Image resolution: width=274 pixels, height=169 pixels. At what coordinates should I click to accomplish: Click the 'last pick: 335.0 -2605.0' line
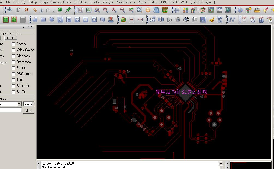coord(58,163)
